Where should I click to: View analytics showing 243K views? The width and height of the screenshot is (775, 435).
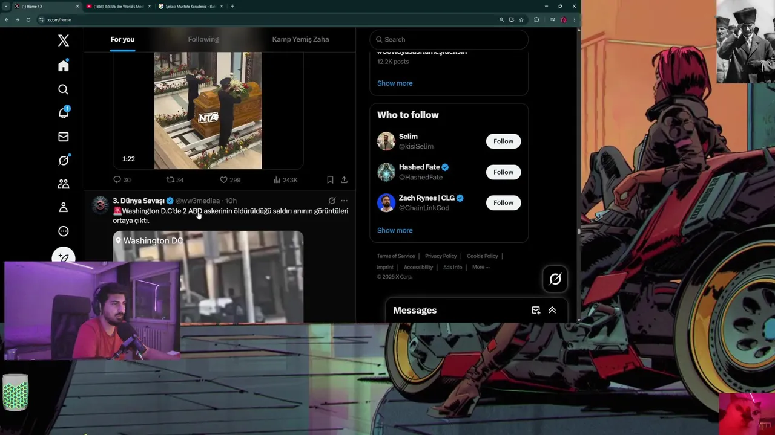285,179
